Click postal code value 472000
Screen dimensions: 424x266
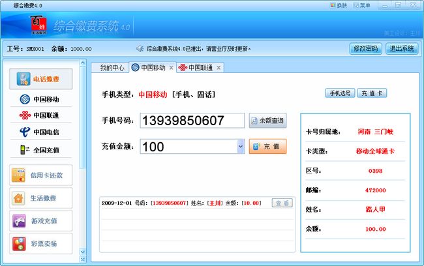tap(375, 190)
